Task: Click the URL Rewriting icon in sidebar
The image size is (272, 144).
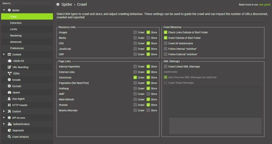Action: [9, 67]
